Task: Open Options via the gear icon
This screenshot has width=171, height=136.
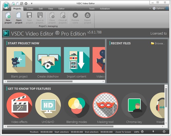Action: pyautogui.click(x=154, y=8)
